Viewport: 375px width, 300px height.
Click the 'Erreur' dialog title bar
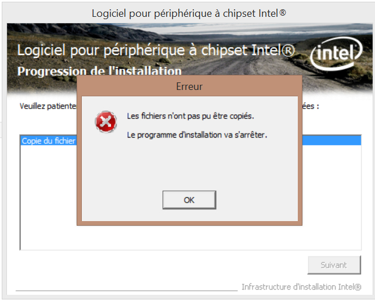[189, 86]
